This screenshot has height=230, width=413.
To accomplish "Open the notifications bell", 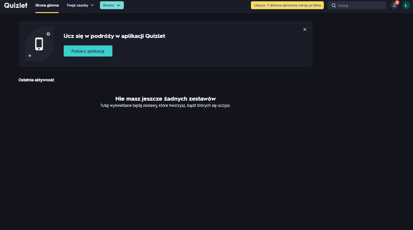I will click(394, 5).
